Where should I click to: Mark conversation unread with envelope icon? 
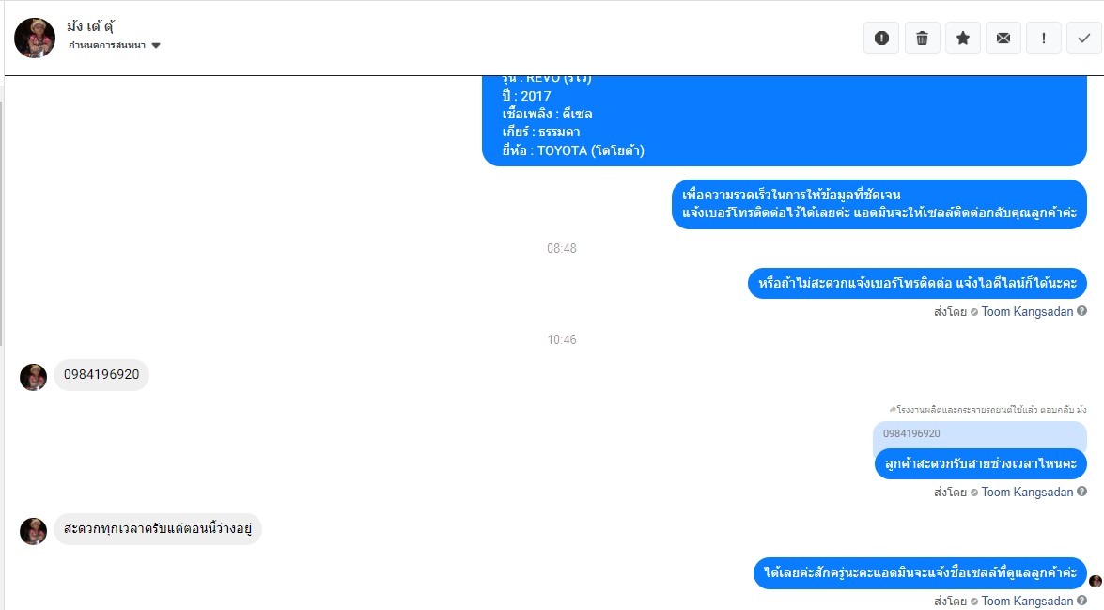pos(1003,38)
